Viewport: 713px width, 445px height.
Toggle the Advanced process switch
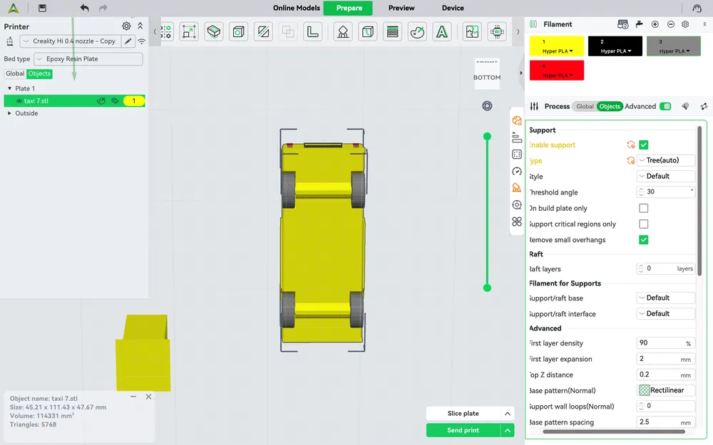[665, 106]
